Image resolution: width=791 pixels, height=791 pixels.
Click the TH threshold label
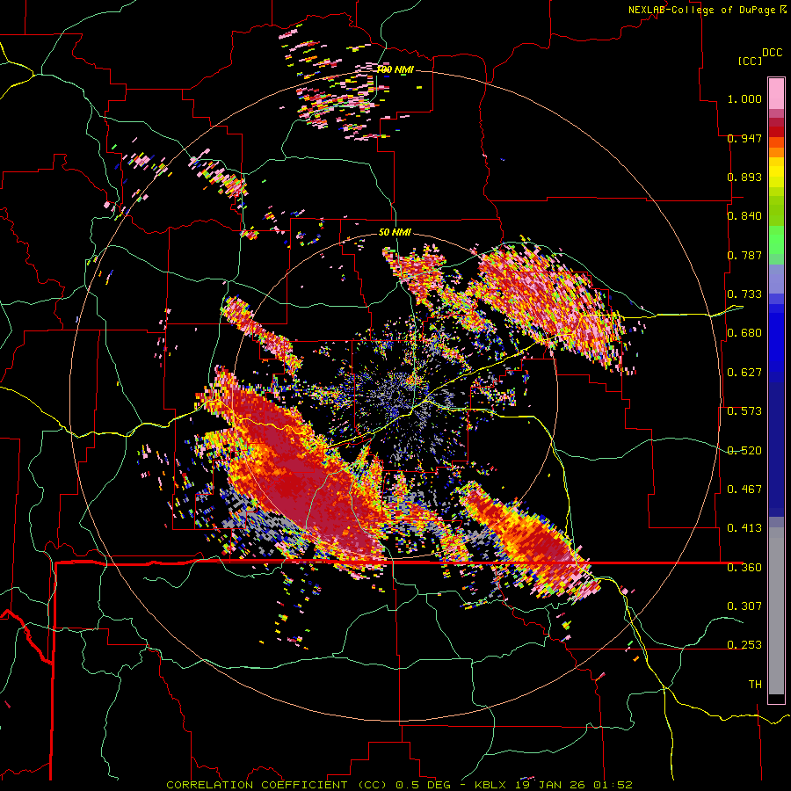[755, 685]
